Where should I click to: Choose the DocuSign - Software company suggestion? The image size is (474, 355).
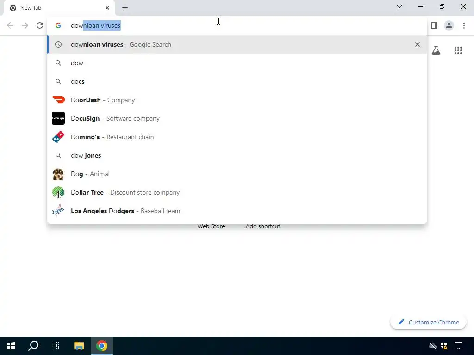pos(237,118)
